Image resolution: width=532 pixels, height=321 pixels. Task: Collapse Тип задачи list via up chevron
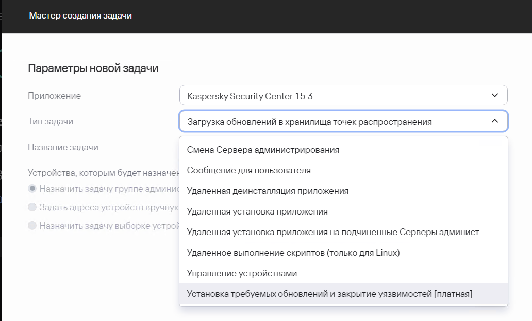point(495,121)
